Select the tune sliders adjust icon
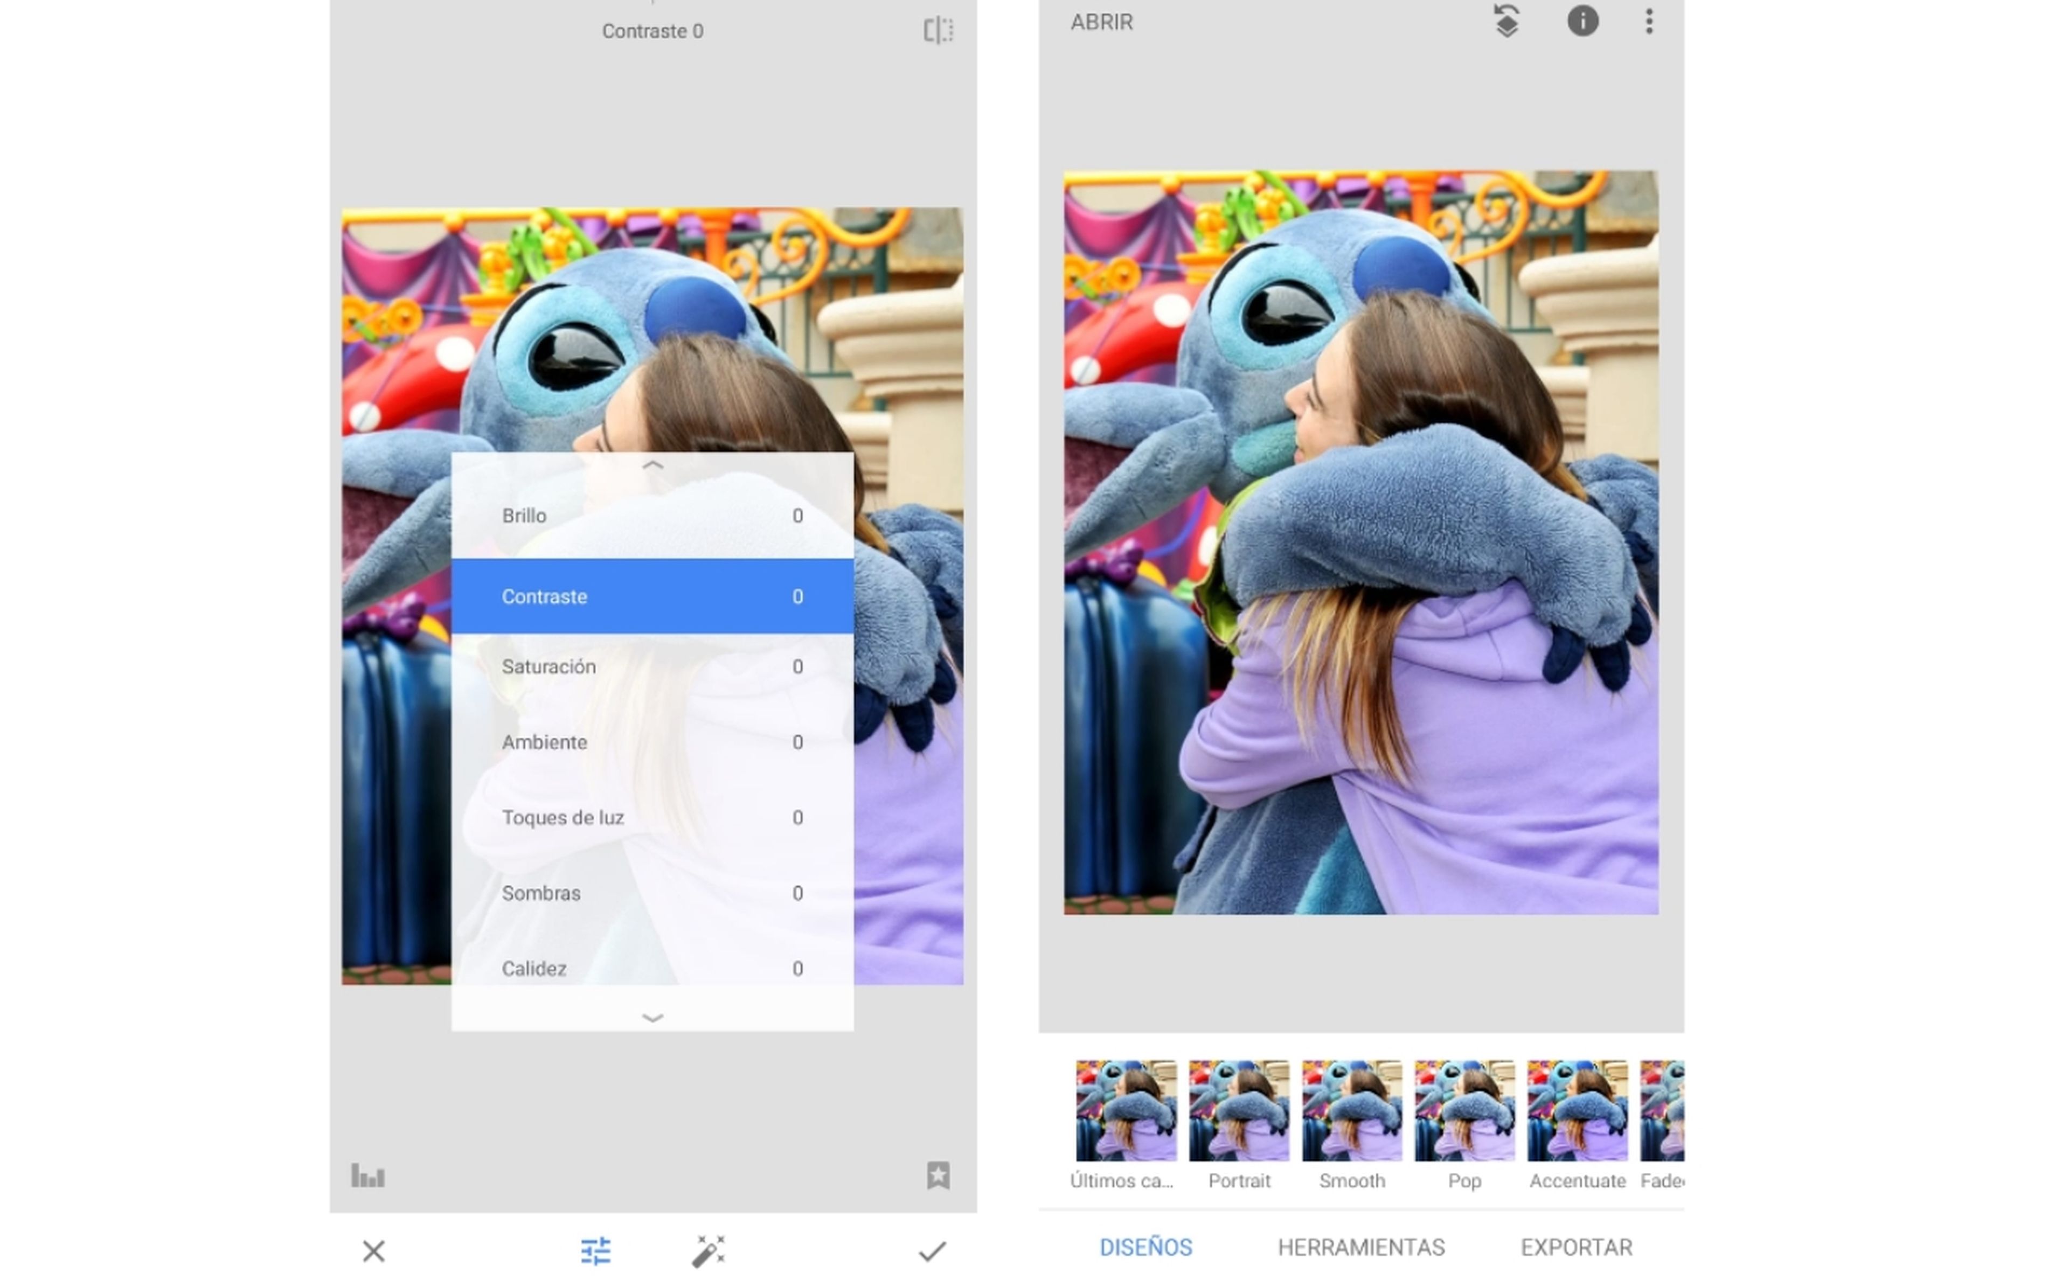Screen dimensions: 2069x1280 [595, 1250]
